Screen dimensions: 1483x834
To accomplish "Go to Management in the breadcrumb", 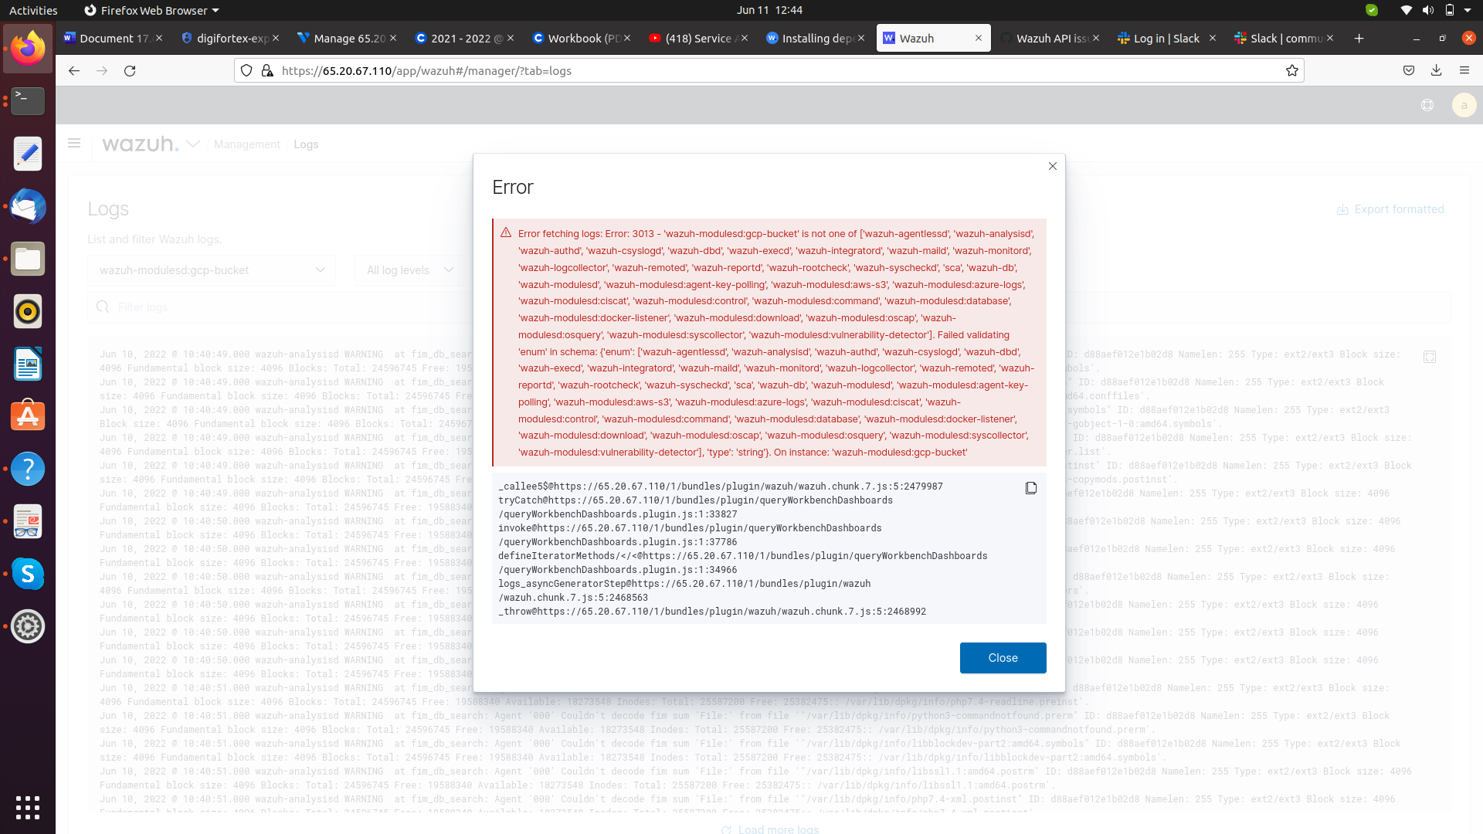I will click(247, 144).
